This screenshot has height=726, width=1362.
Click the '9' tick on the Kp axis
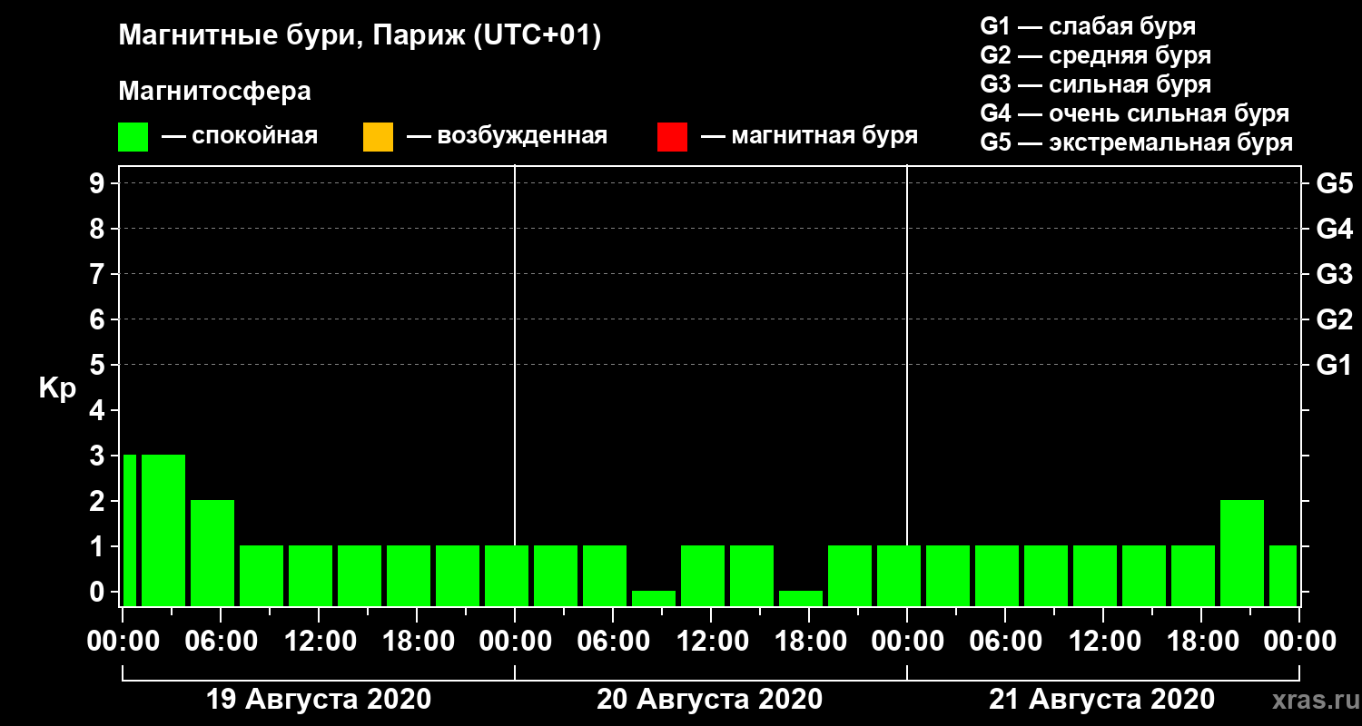[98, 183]
